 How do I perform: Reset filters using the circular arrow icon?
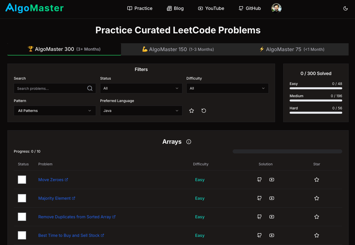[204, 111]
